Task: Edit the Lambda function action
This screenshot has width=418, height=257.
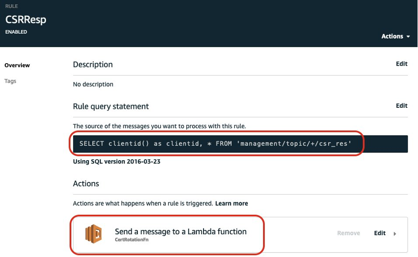Action: click(x=379, y=233)
